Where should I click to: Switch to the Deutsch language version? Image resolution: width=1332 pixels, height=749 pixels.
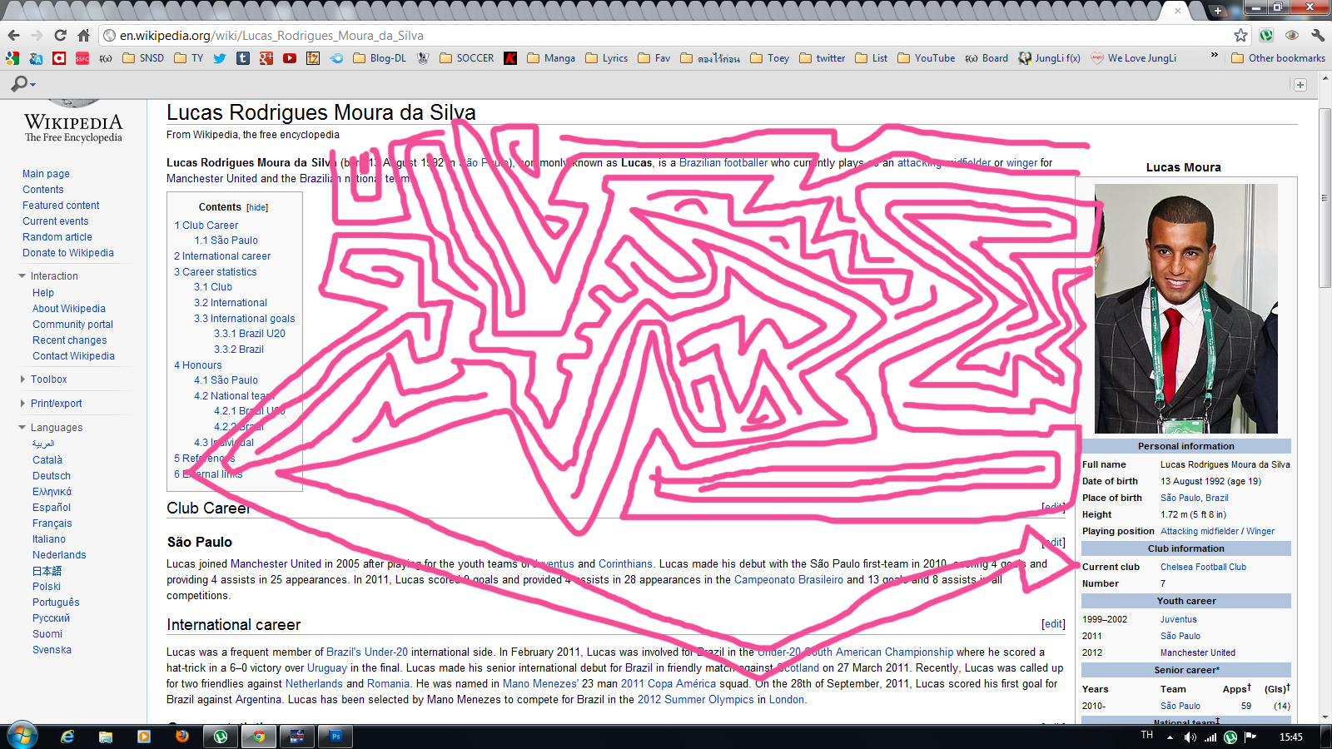(52, 476)
